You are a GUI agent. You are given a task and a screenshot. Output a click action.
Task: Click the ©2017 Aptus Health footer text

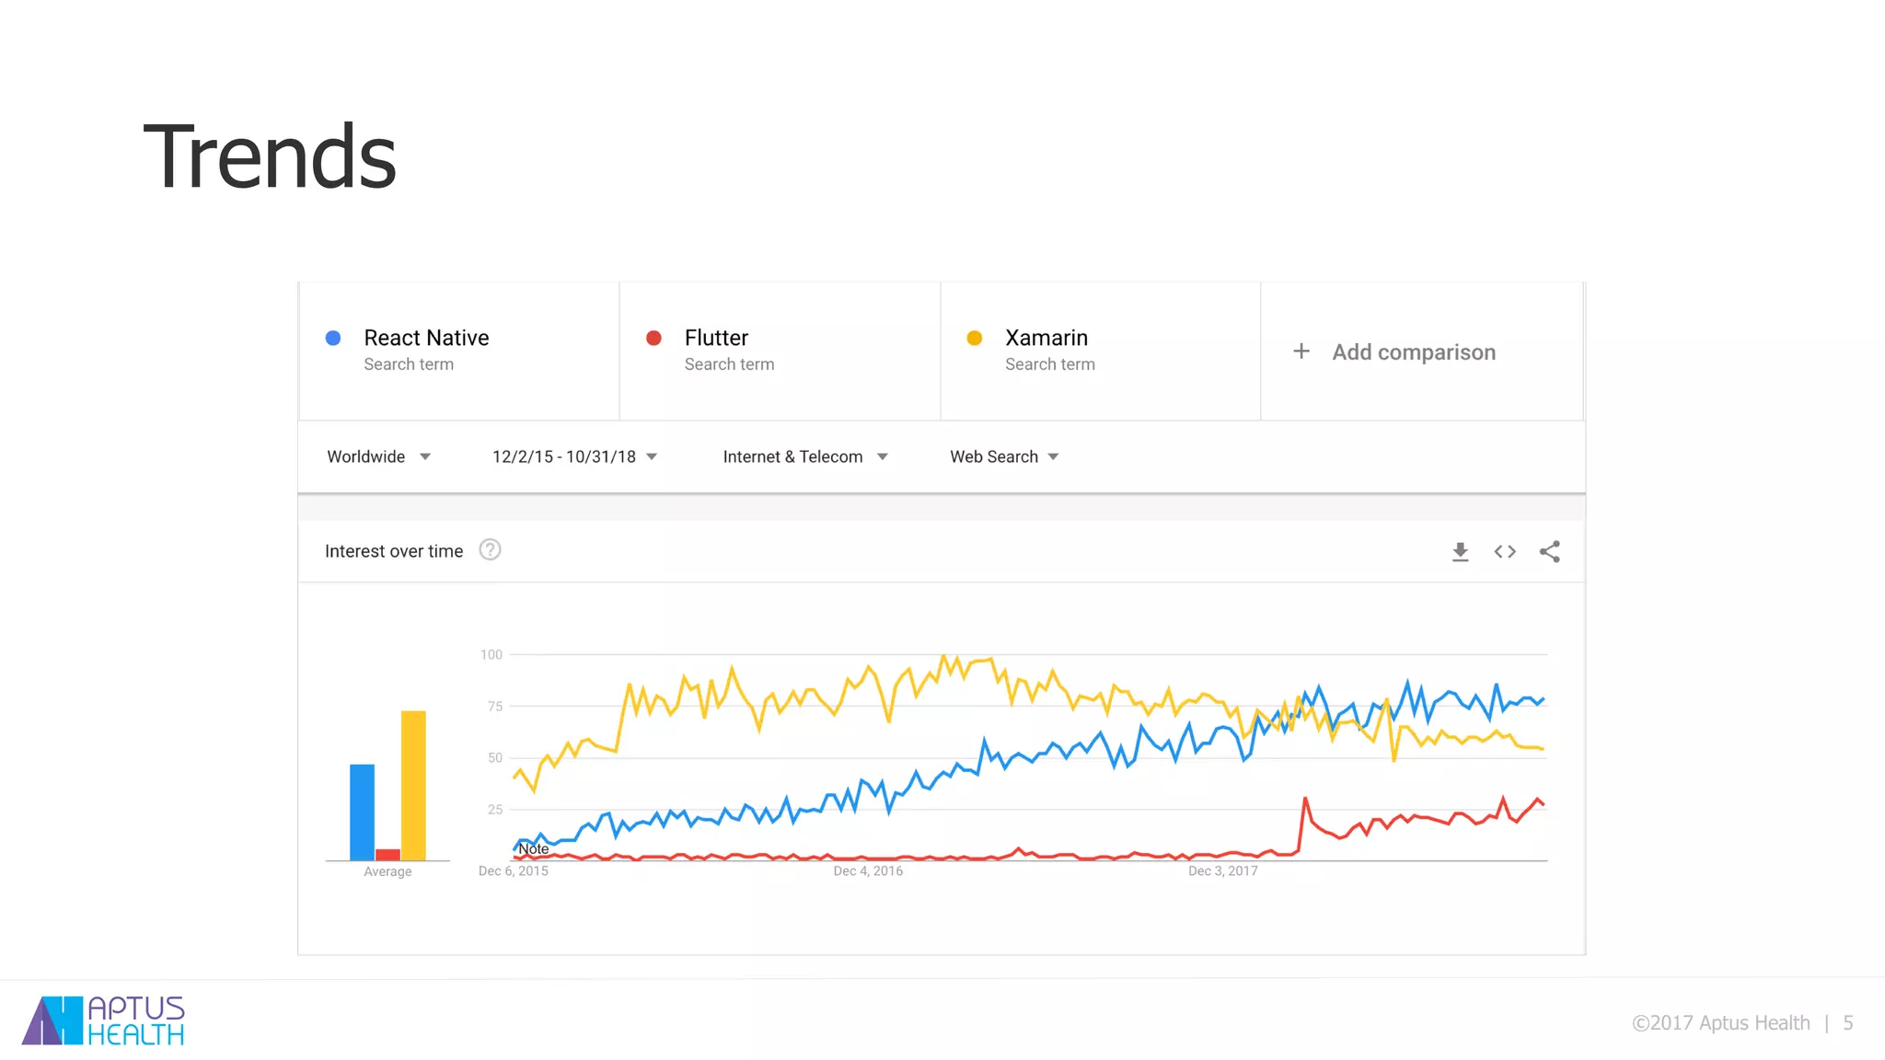point(1721,1023)
